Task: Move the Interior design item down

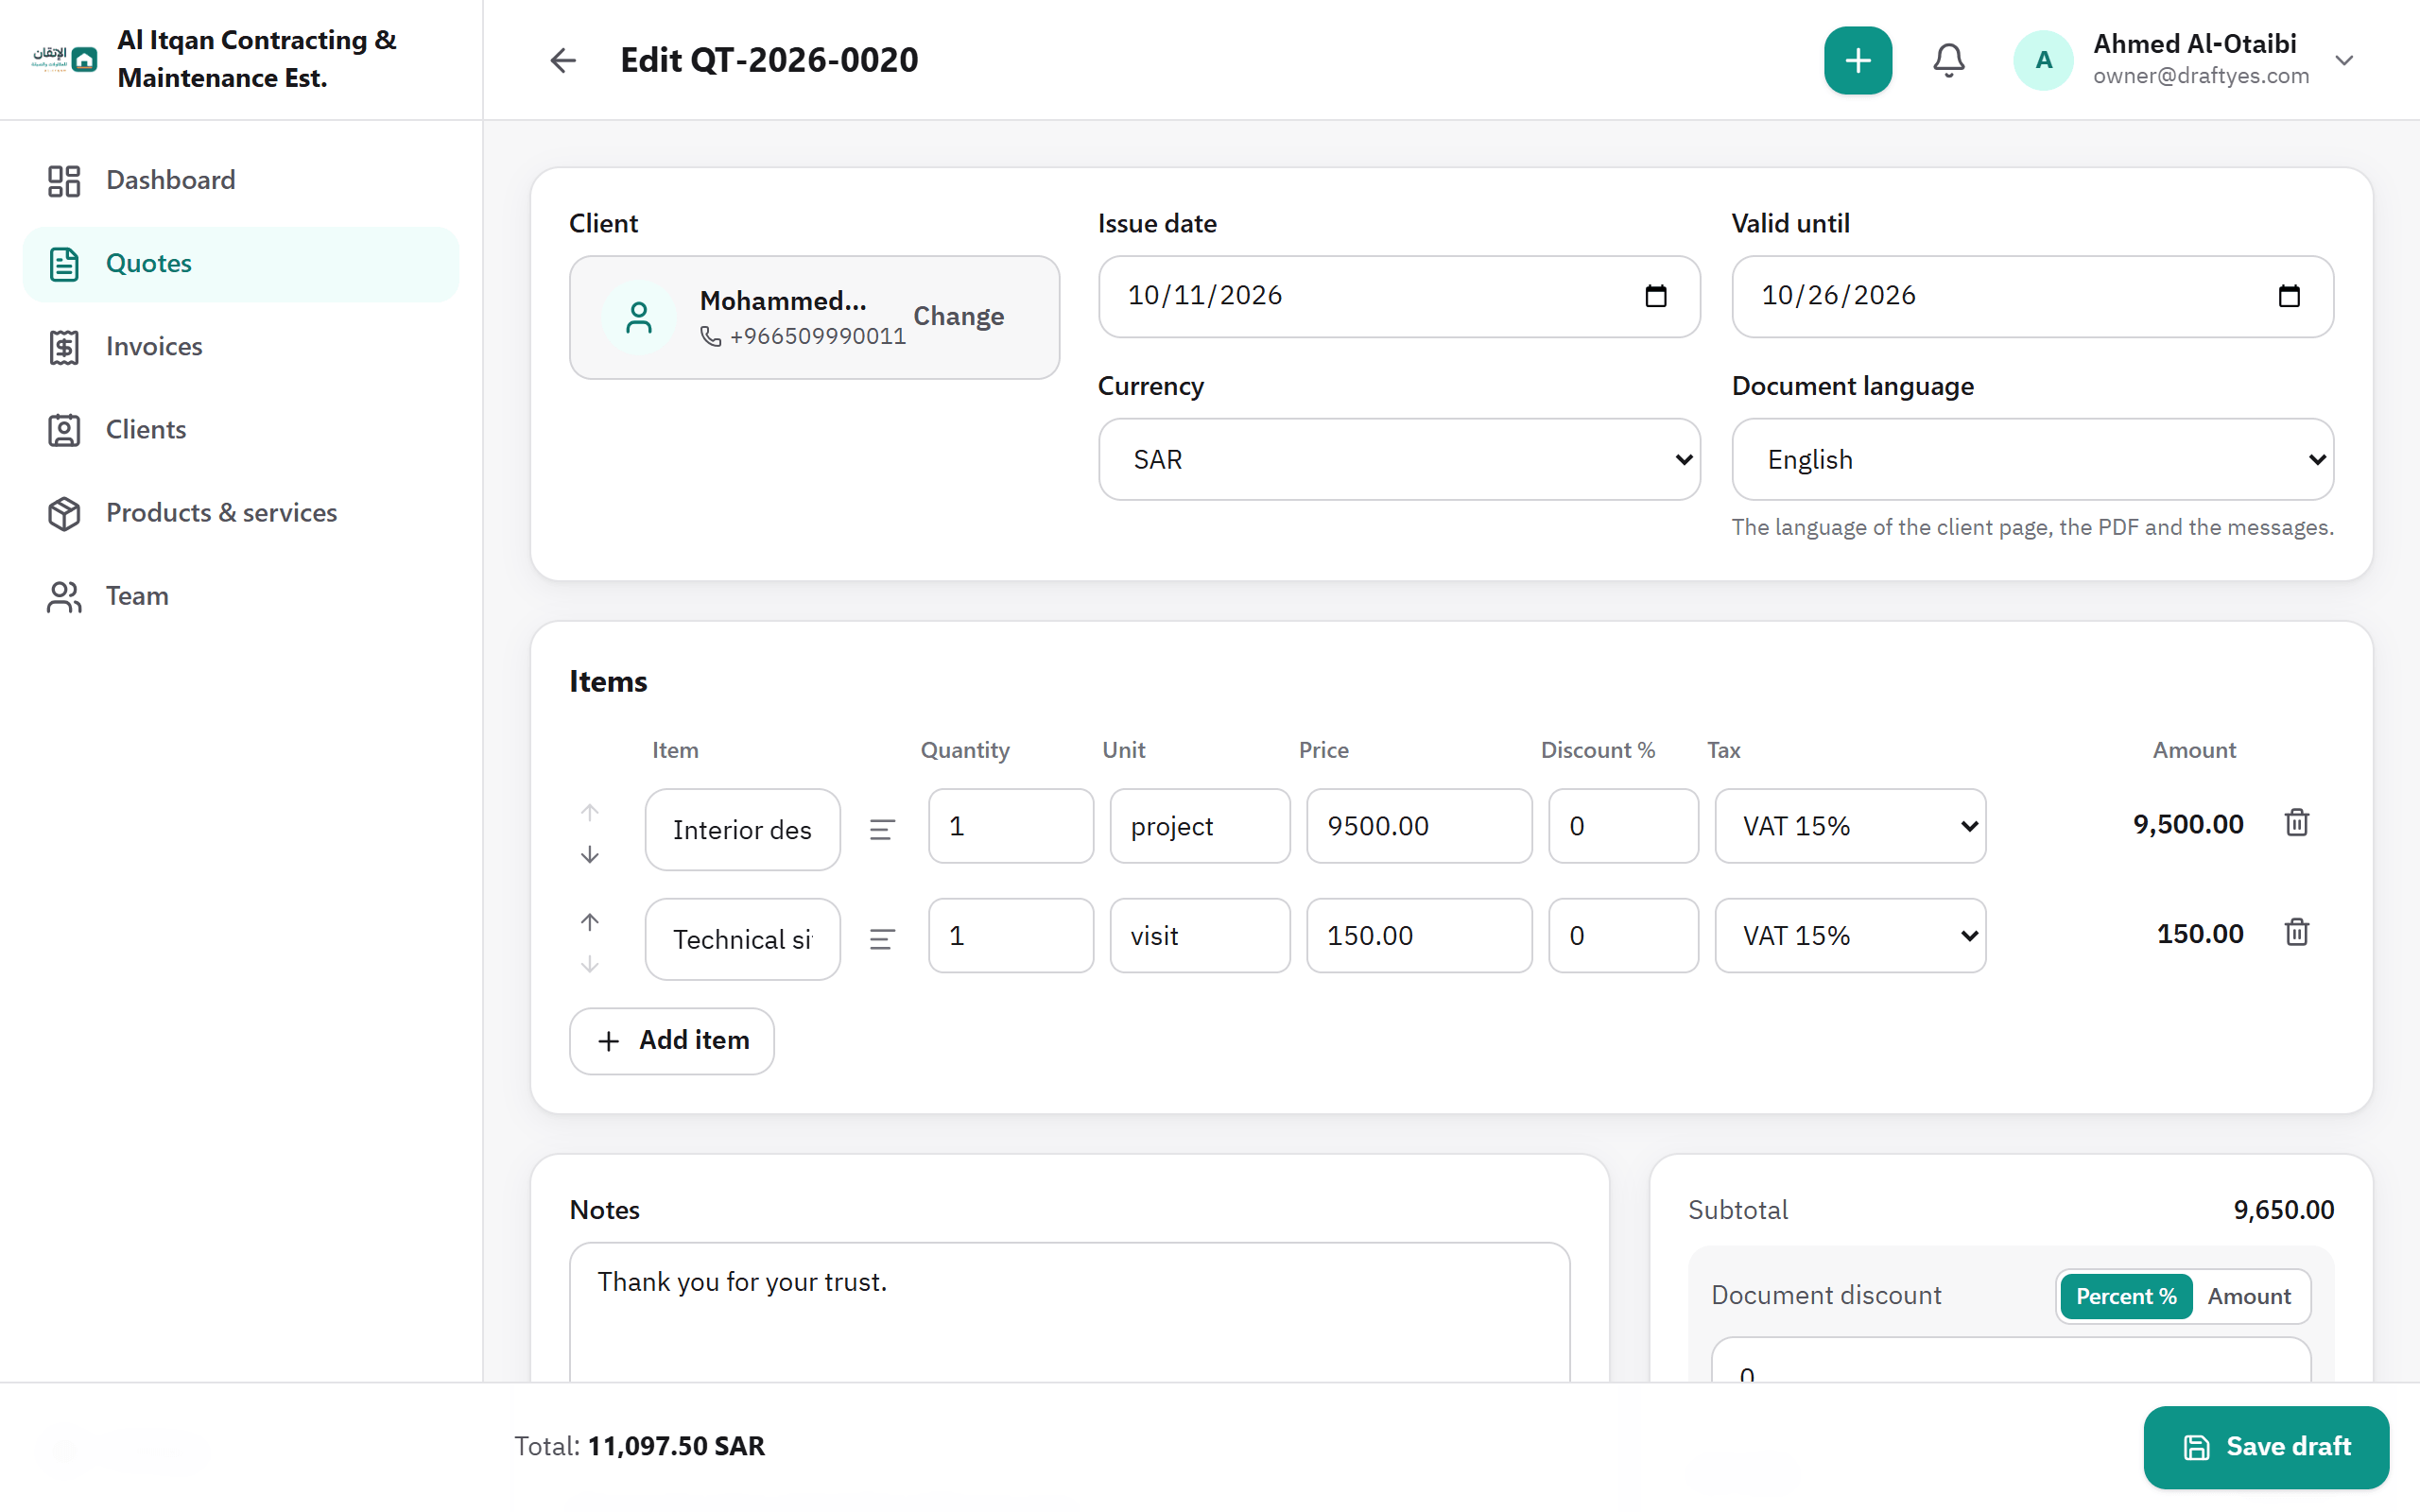Action: 590,854
